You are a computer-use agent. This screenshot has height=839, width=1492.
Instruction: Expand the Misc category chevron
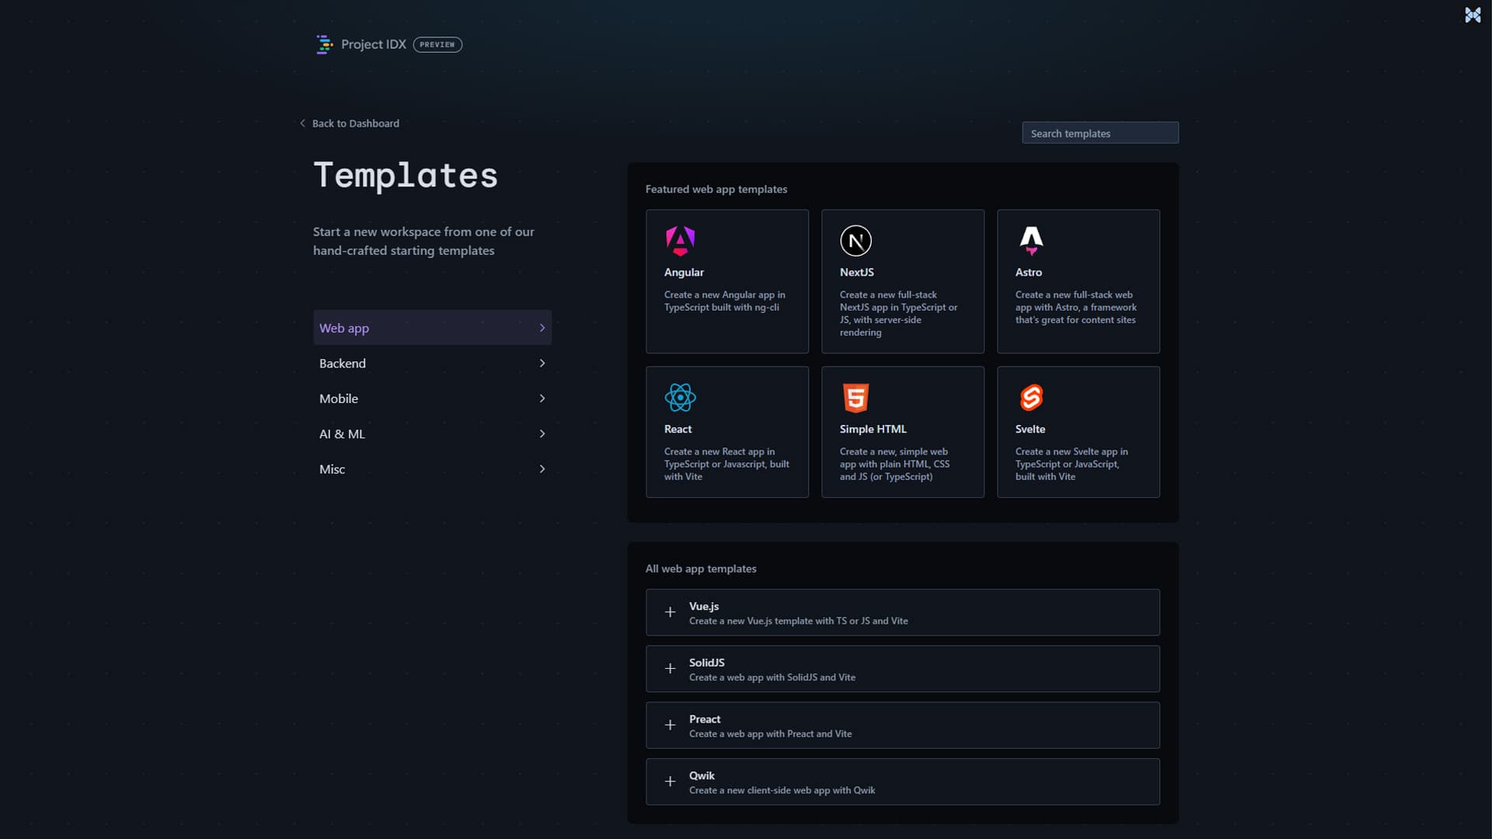click(542, 469)
